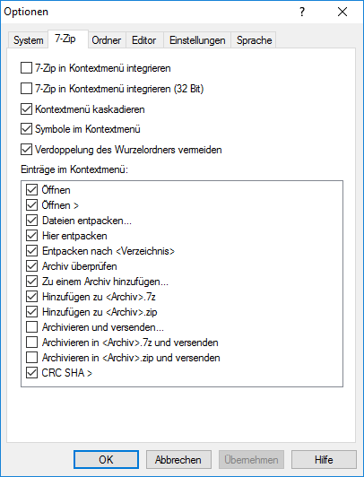This screenshot has width=364, height=477.
Task: Uncheck the Dateien entpacken... entry
Action: coord(31,221)
